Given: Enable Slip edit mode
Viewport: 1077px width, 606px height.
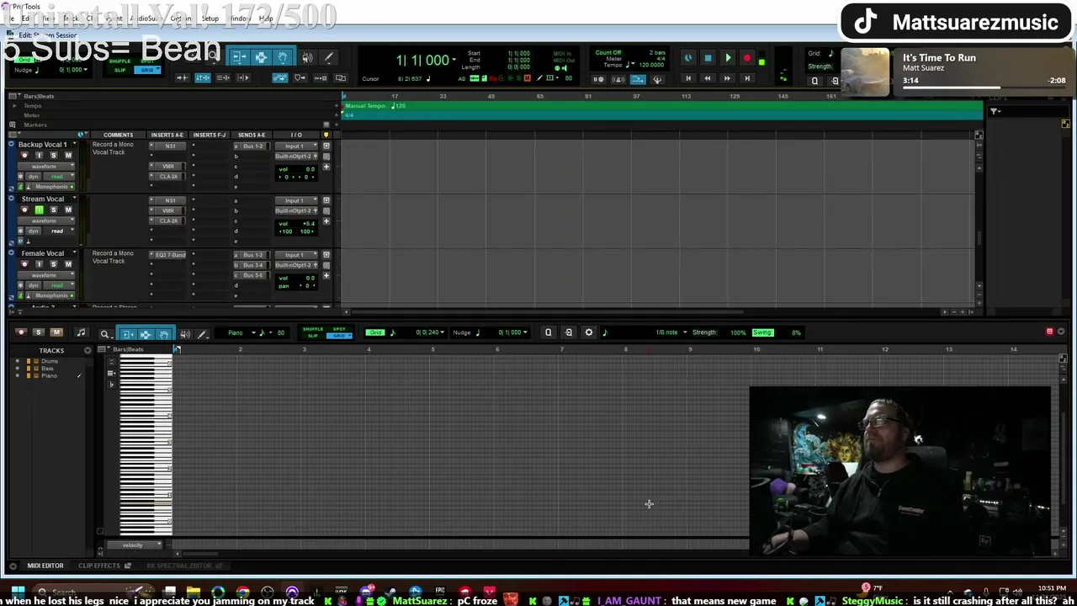Looking at the screenshot, I should click(x=119, y=70).
